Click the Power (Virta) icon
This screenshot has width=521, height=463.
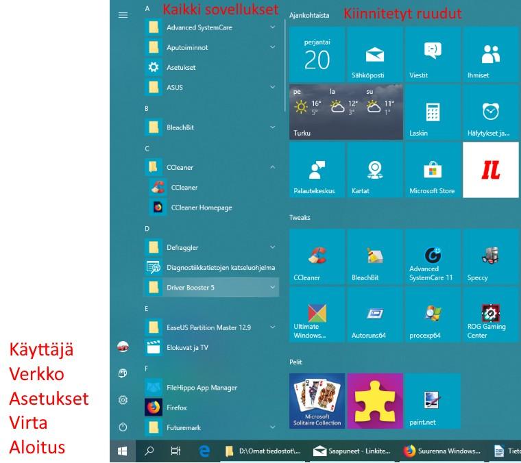pyautogui.click(x=123, y=427)
